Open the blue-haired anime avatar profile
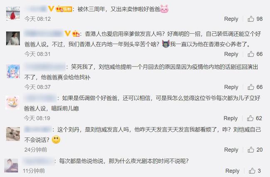270x177 pixels. [x=13, y=71]
